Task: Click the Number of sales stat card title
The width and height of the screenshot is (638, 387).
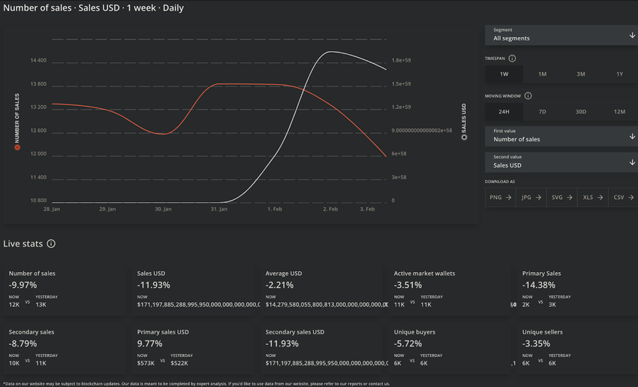Action: (32, 274)
